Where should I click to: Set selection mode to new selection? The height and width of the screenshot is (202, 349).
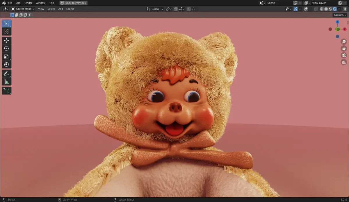12,15
